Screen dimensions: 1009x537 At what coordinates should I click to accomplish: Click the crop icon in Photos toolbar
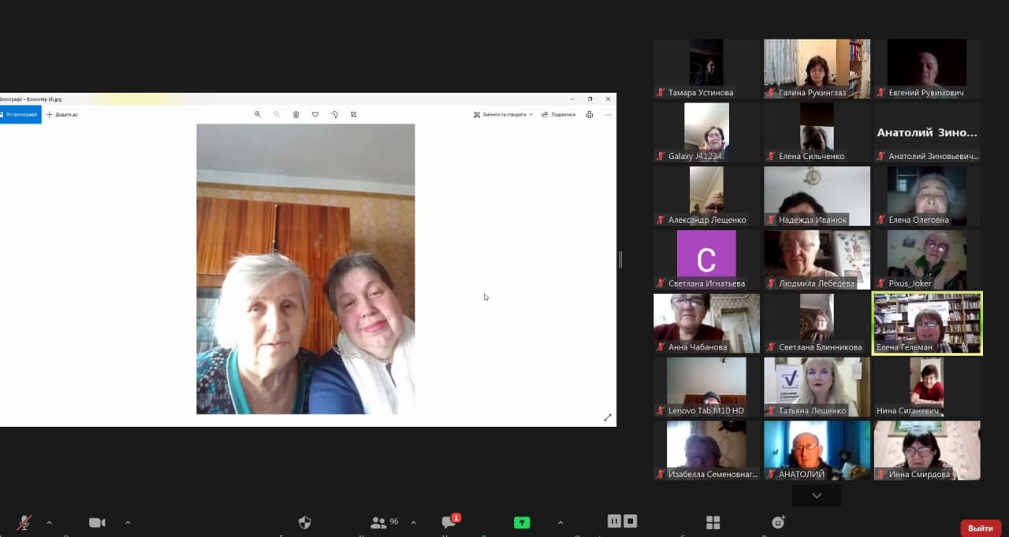(353, 114)
